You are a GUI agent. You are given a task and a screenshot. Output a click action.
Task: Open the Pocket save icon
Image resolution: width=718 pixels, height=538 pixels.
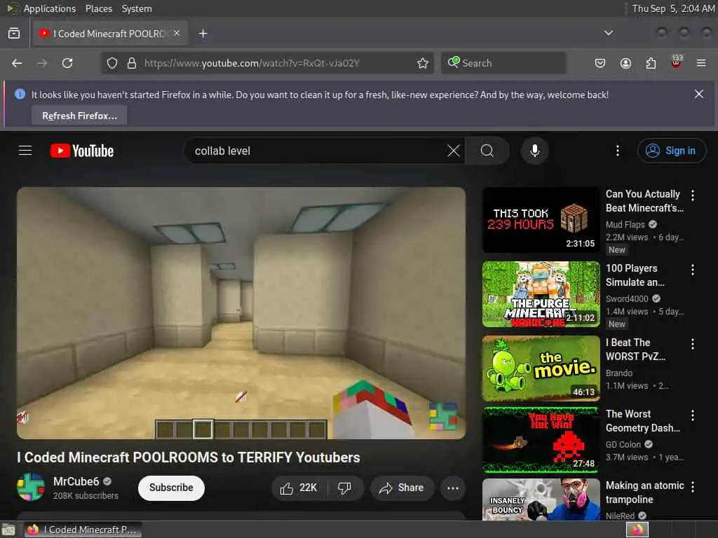[x=600, y=63]
